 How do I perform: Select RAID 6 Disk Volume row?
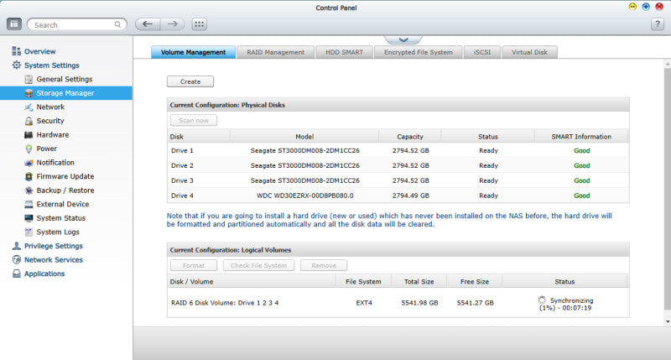point(398,303)
